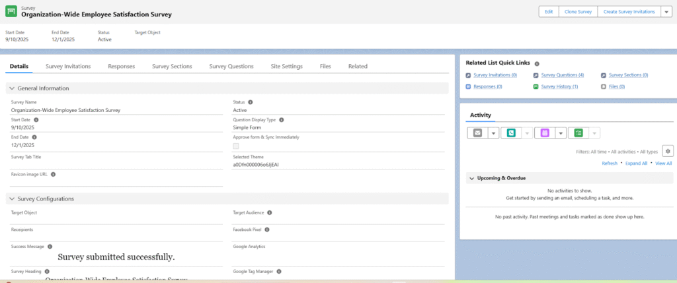Open activity timeline settings gear
Viewport: 677px width, 283px height.
point(666,151)
